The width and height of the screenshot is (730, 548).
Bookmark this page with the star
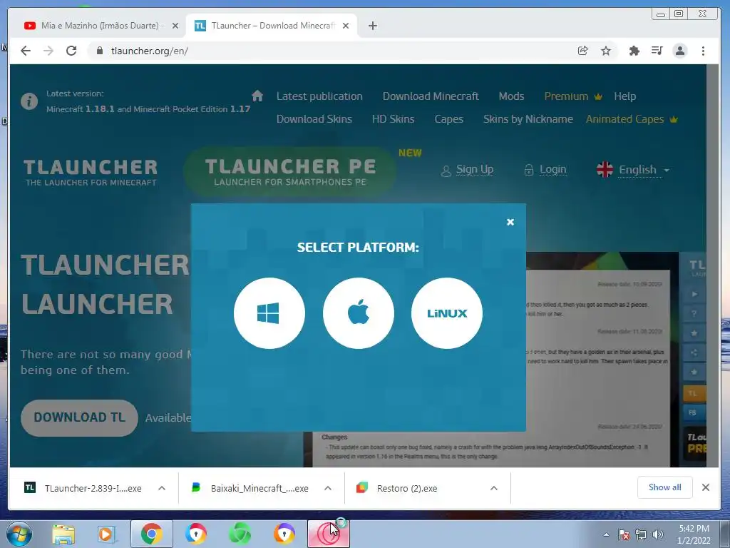(x=606, y=51)
